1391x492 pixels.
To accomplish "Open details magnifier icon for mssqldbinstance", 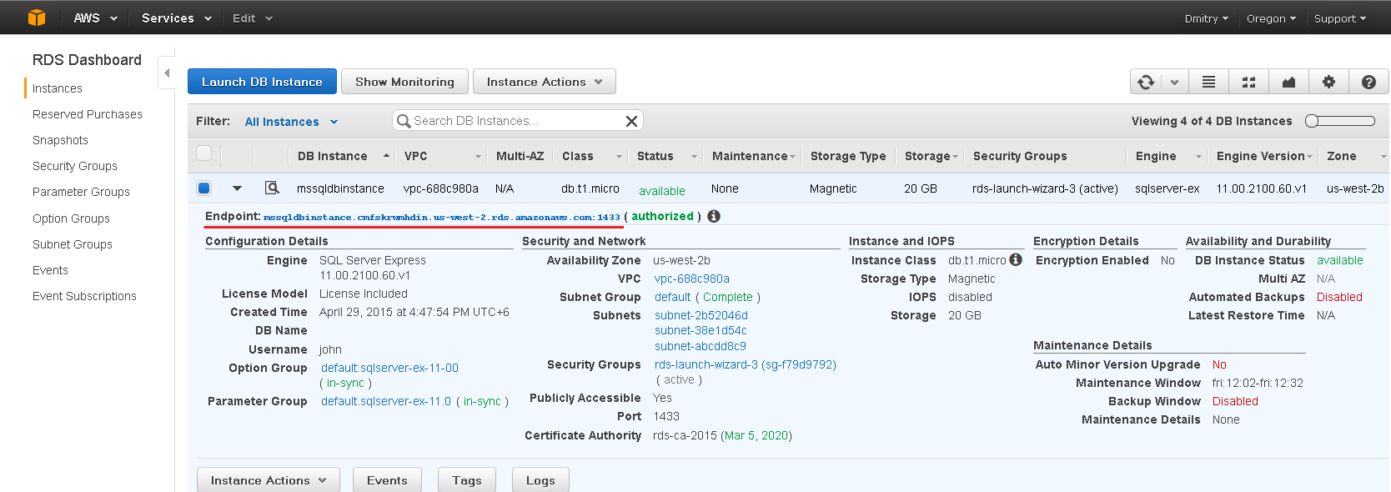I will tap(271, 188).
